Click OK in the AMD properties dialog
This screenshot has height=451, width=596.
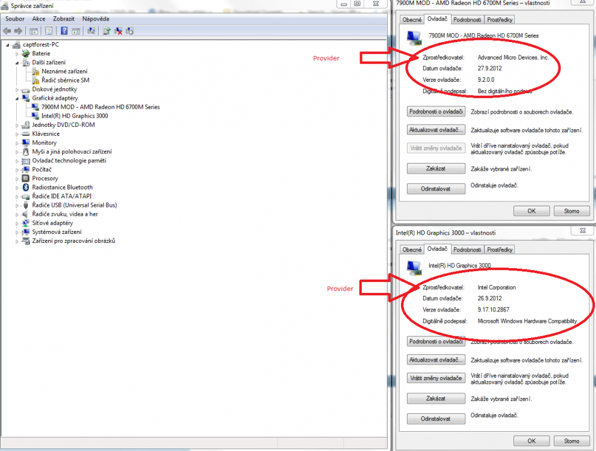(532, 211)
